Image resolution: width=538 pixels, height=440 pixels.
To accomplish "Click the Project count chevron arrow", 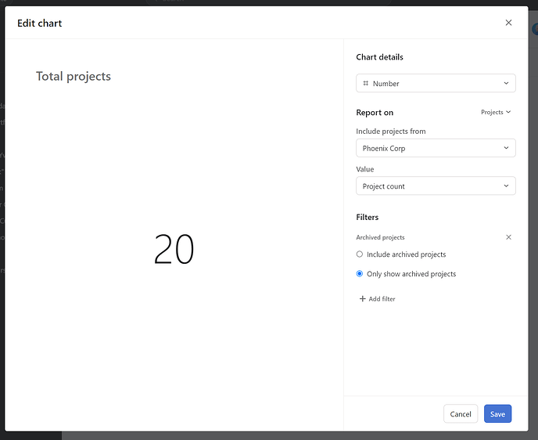I will point(506,186).
